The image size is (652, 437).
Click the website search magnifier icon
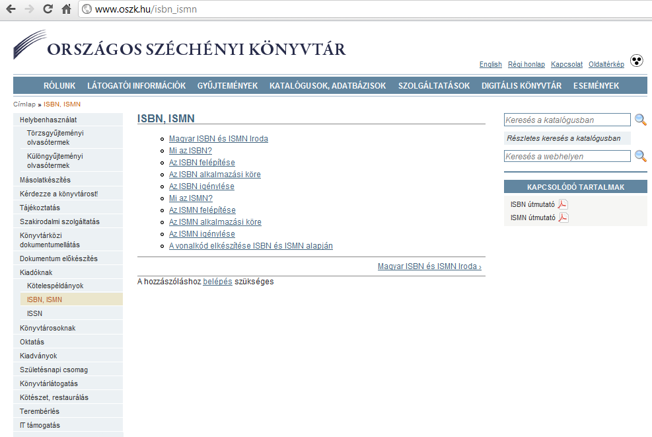pos(640,156)
